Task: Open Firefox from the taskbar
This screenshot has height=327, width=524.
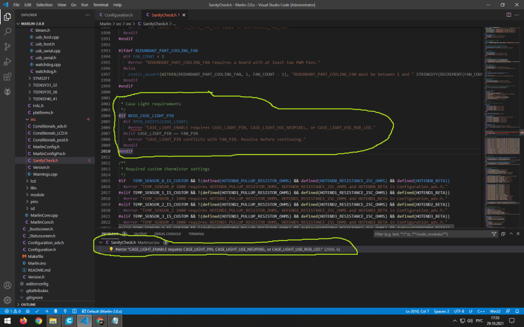Action: click(x=23, y=320)
